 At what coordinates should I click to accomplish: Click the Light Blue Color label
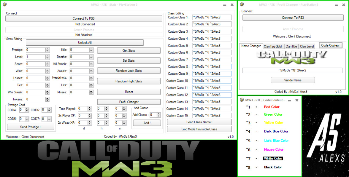(277, 141)
